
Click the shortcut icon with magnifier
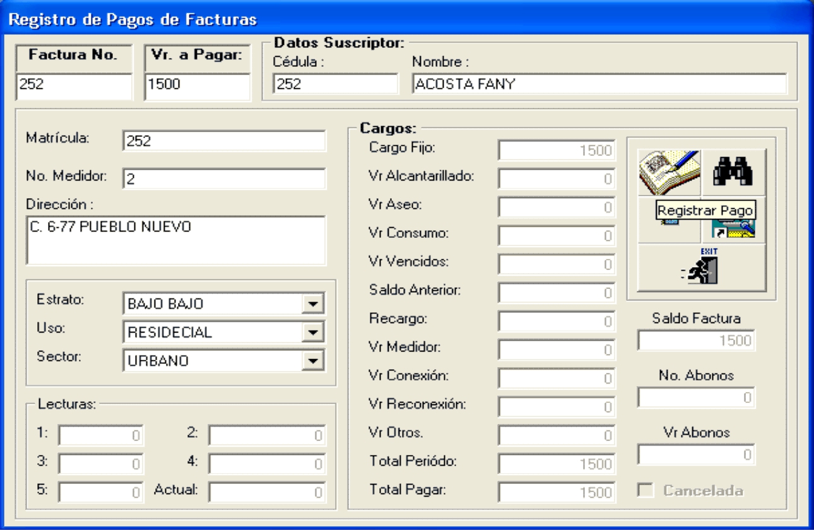pos(733,230)
